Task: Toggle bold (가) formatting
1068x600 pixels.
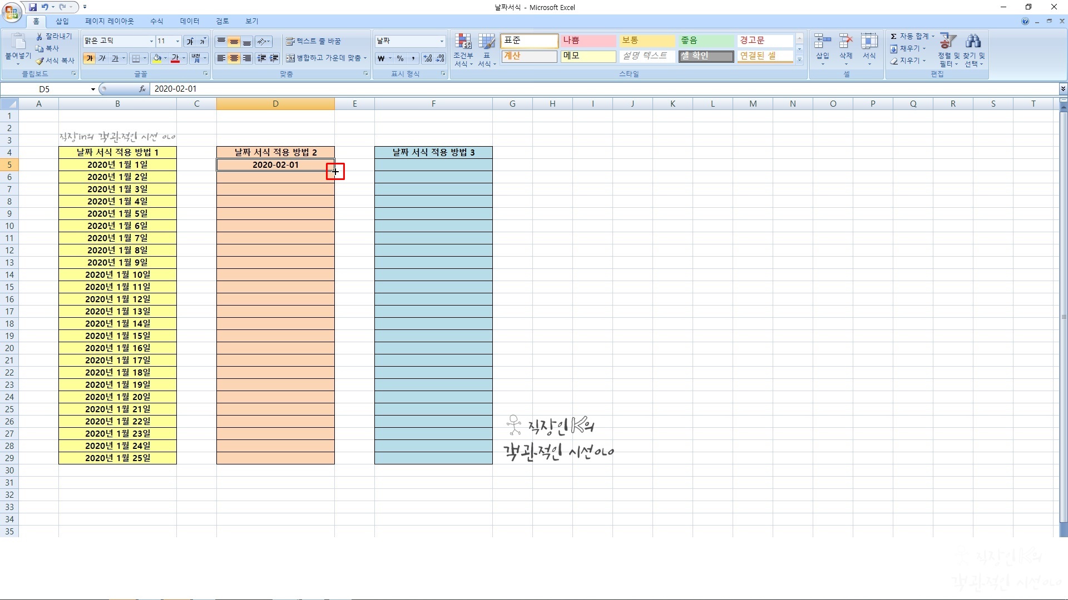Action: click(89, 58)
